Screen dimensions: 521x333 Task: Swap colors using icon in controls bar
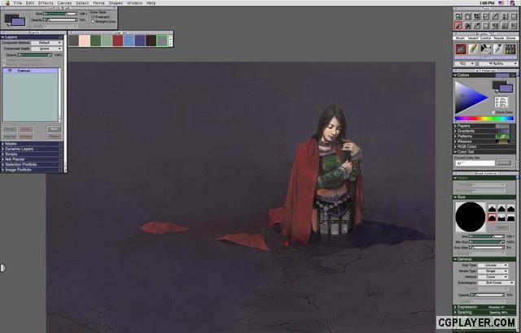point(7,24)
